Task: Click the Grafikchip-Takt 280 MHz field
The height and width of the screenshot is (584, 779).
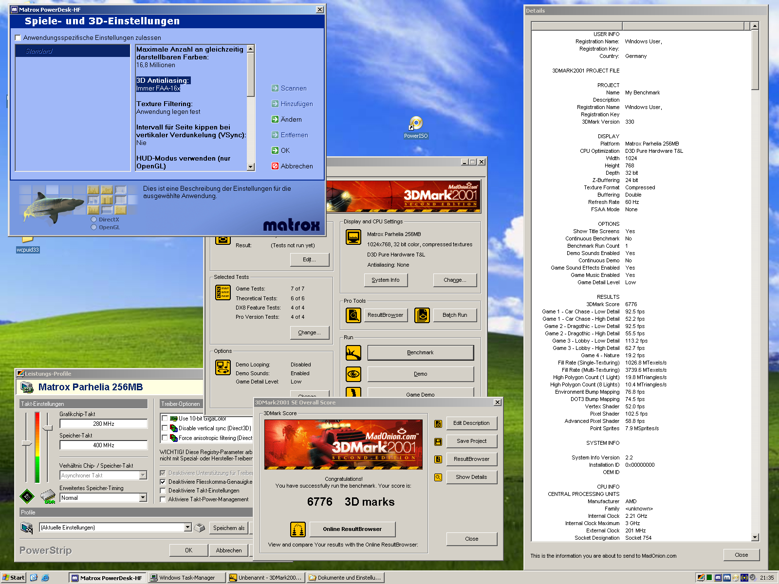Action: 104,424
